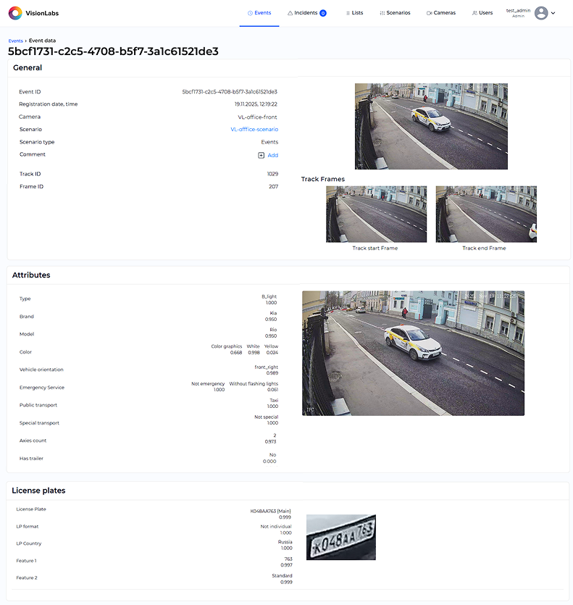Click the plus icon next to Add comment

(x=261, y=155)
